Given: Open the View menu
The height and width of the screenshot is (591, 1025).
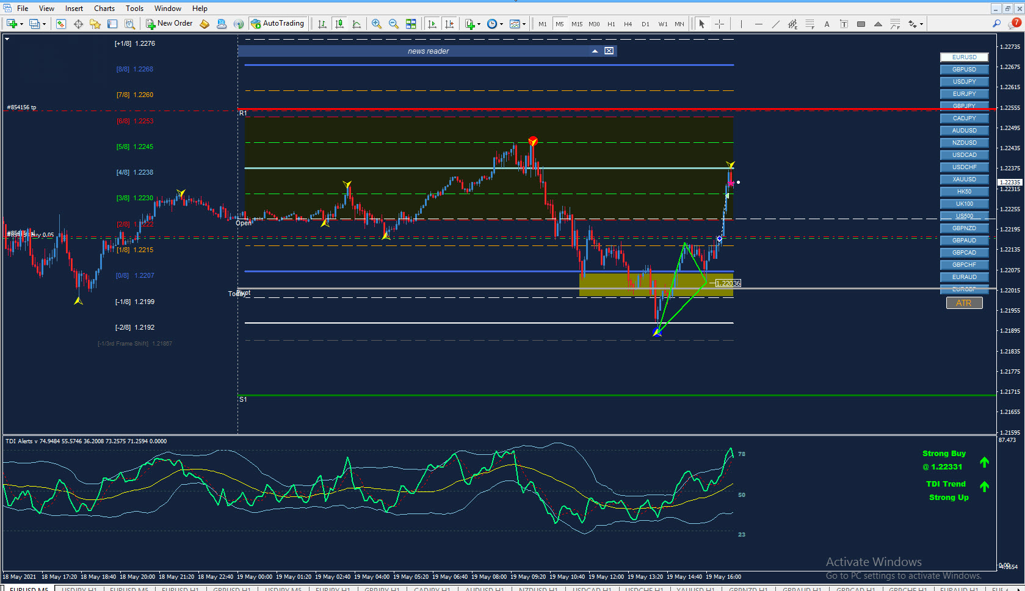Looking at the screenshot, I should 46,9.
